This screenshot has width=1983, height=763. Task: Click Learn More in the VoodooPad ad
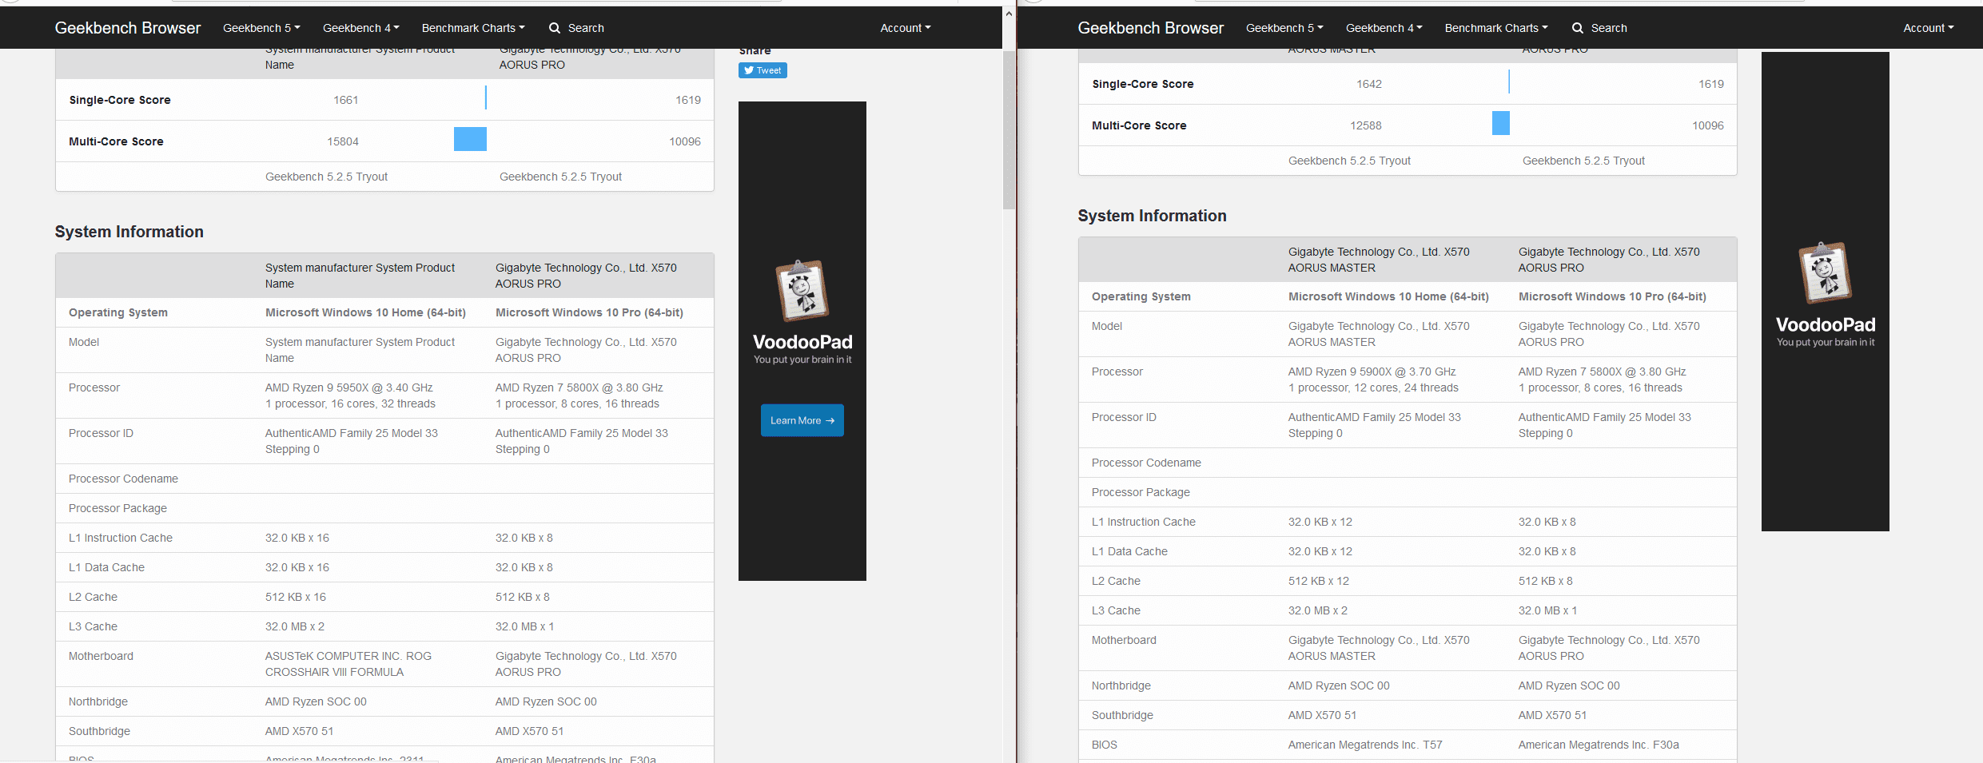tap(802, 420)
